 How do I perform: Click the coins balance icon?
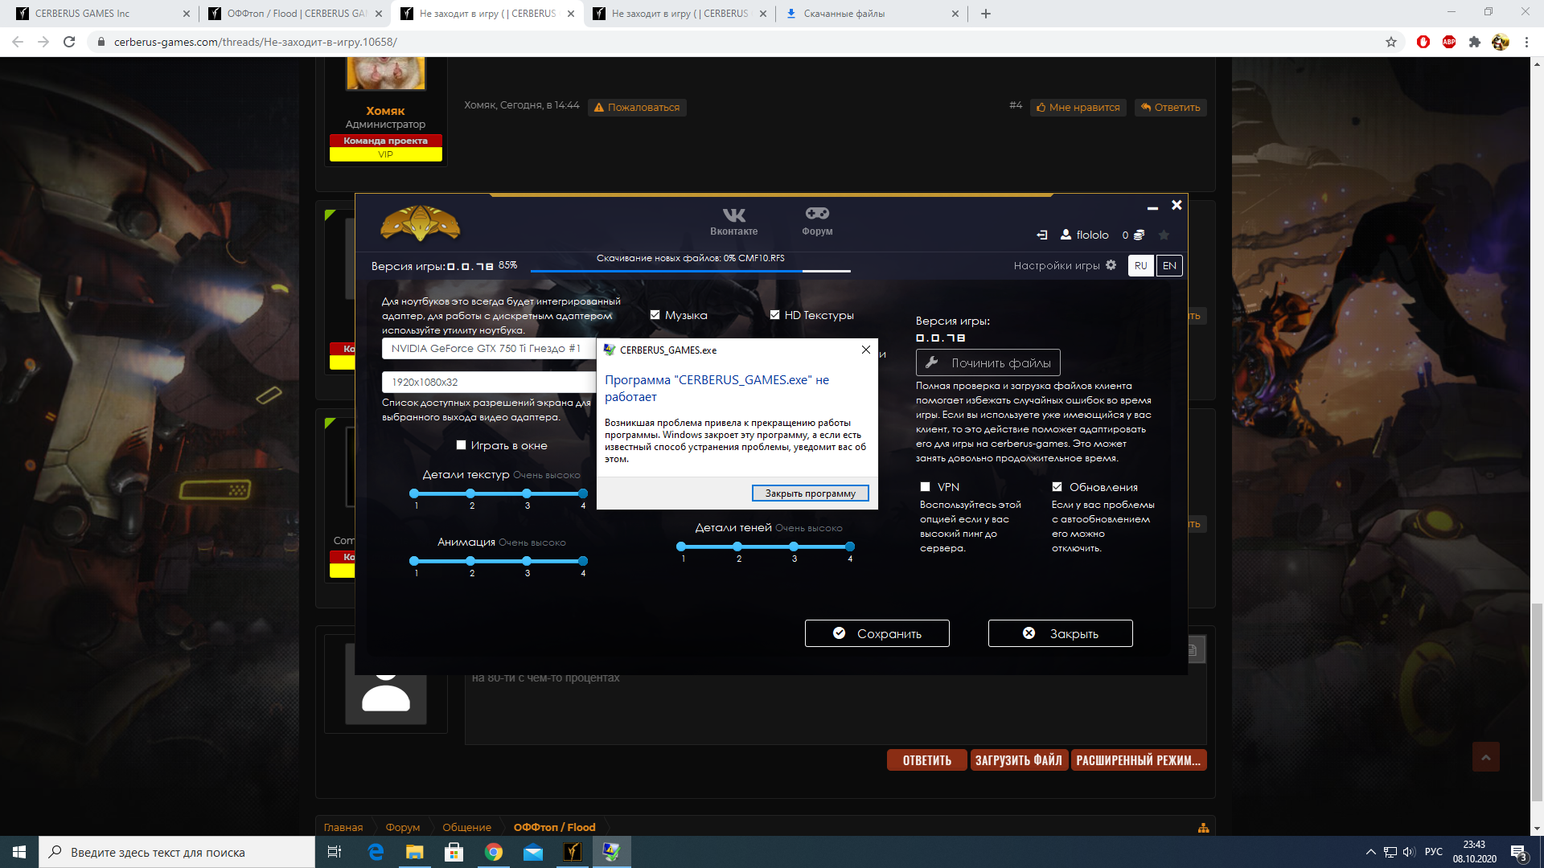[x=1139, y=235]
